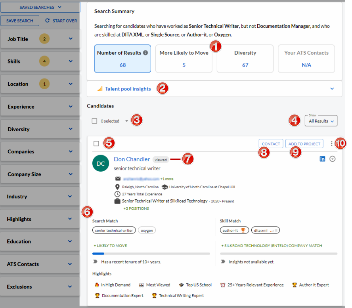
Task: Tick the select-all candidates checkbox
Action: coord(94,121)
